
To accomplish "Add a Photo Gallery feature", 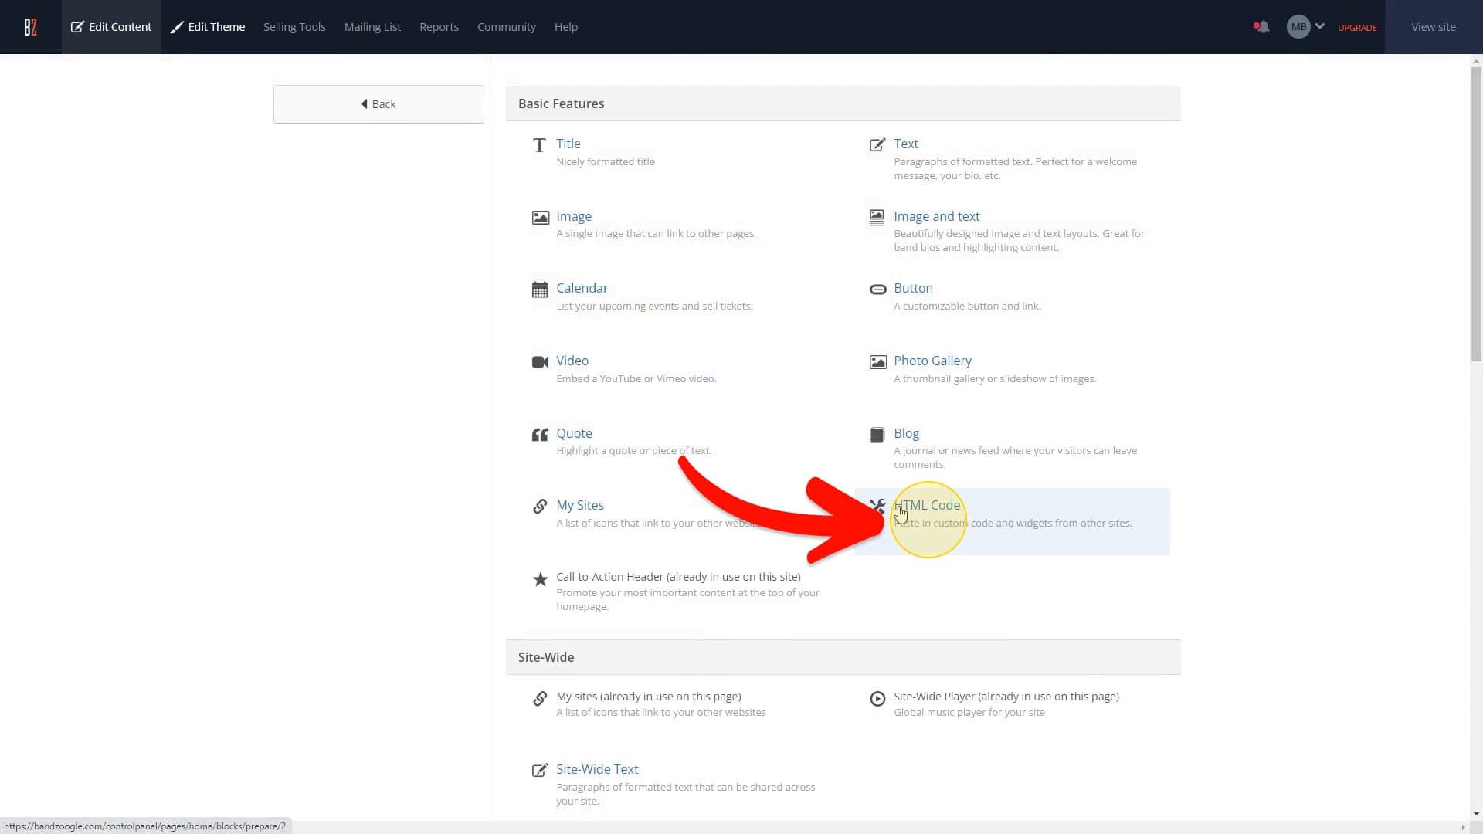I will click(932, 361).
